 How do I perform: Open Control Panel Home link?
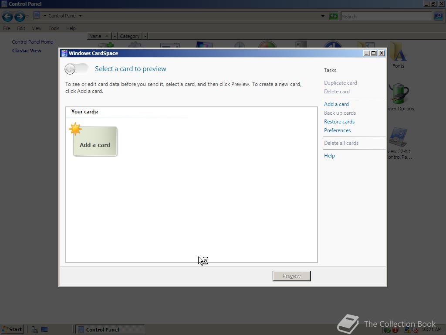click(x=32, y=42)
